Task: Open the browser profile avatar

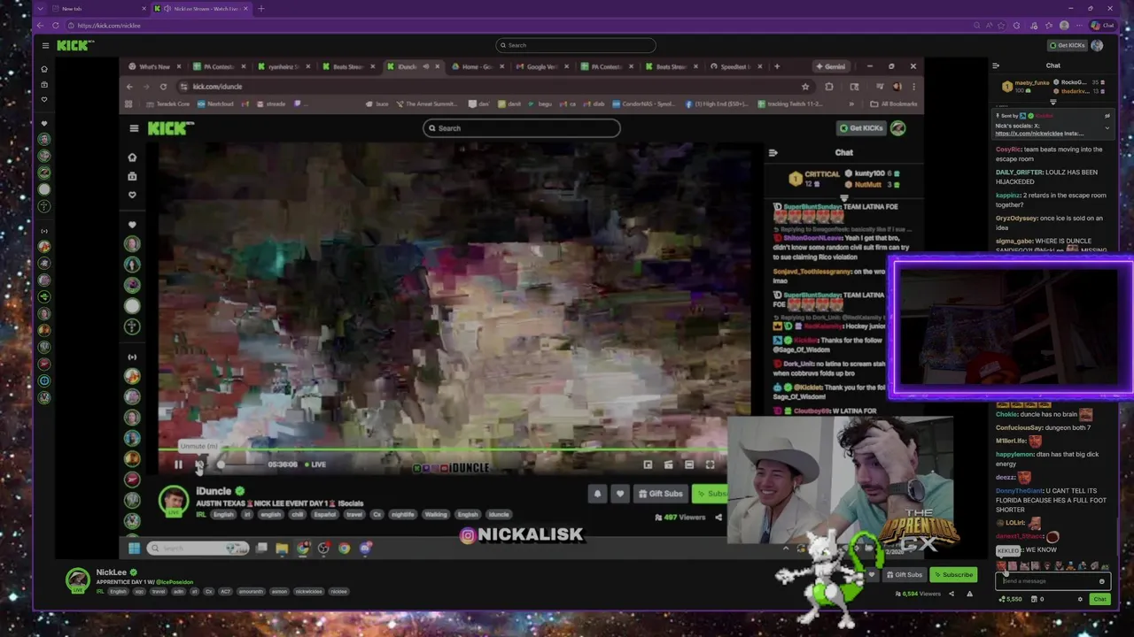Action: pos(1064,25)
